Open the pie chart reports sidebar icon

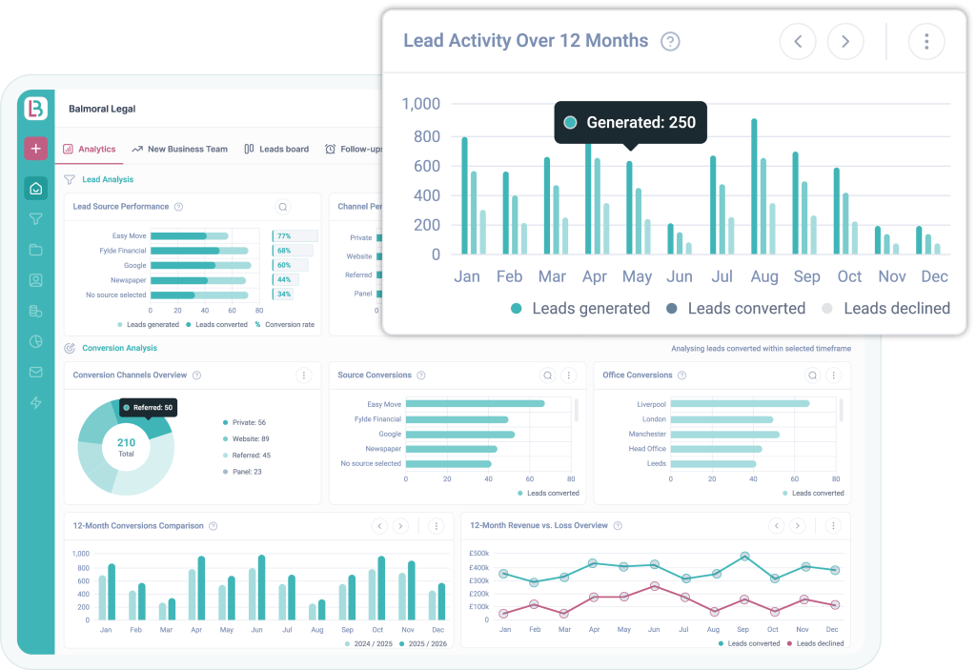35,341
